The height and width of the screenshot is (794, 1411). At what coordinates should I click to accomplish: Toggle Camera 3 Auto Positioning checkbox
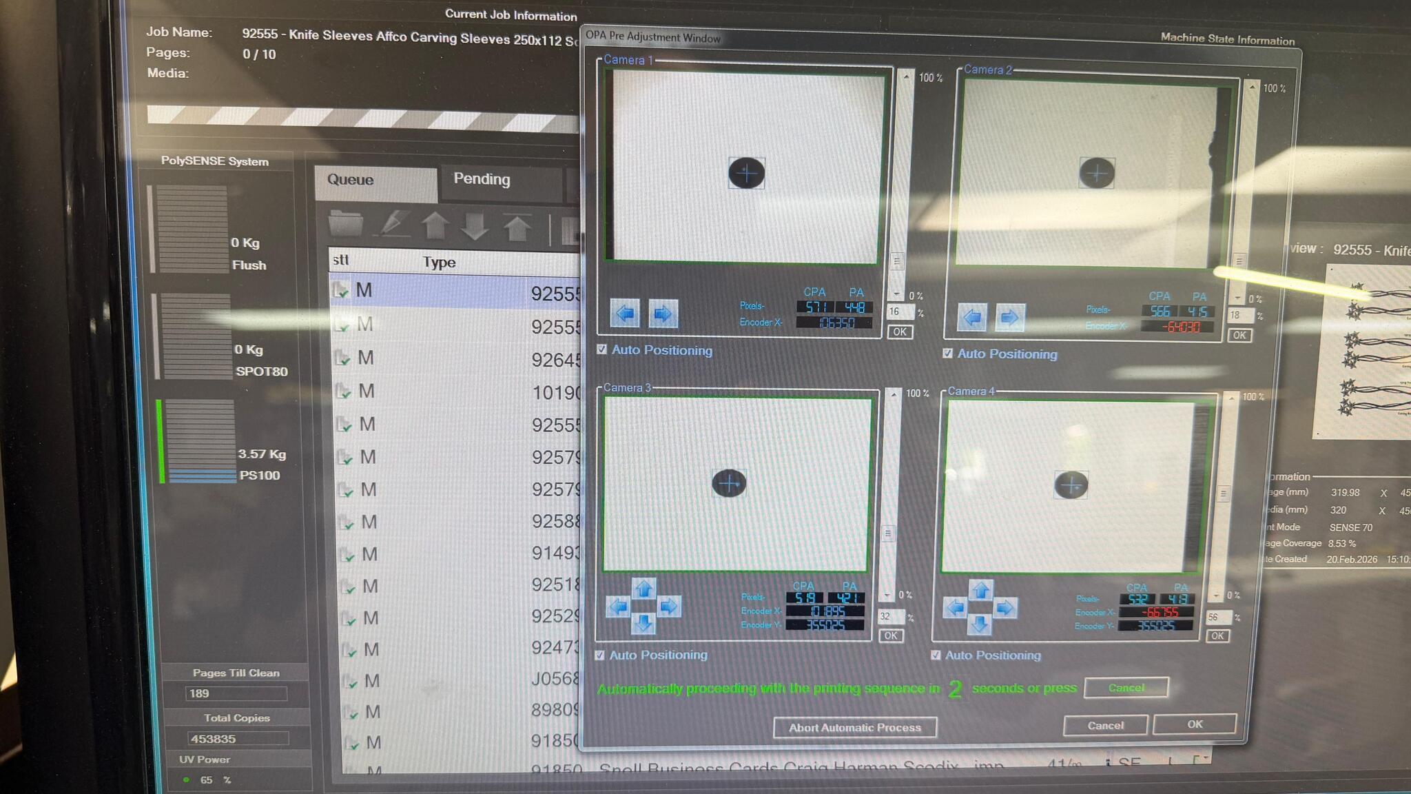click(x=599, y=655)
